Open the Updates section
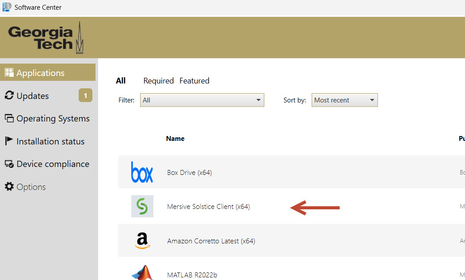This screenshot has height=280, width=465. pos(33,96)
